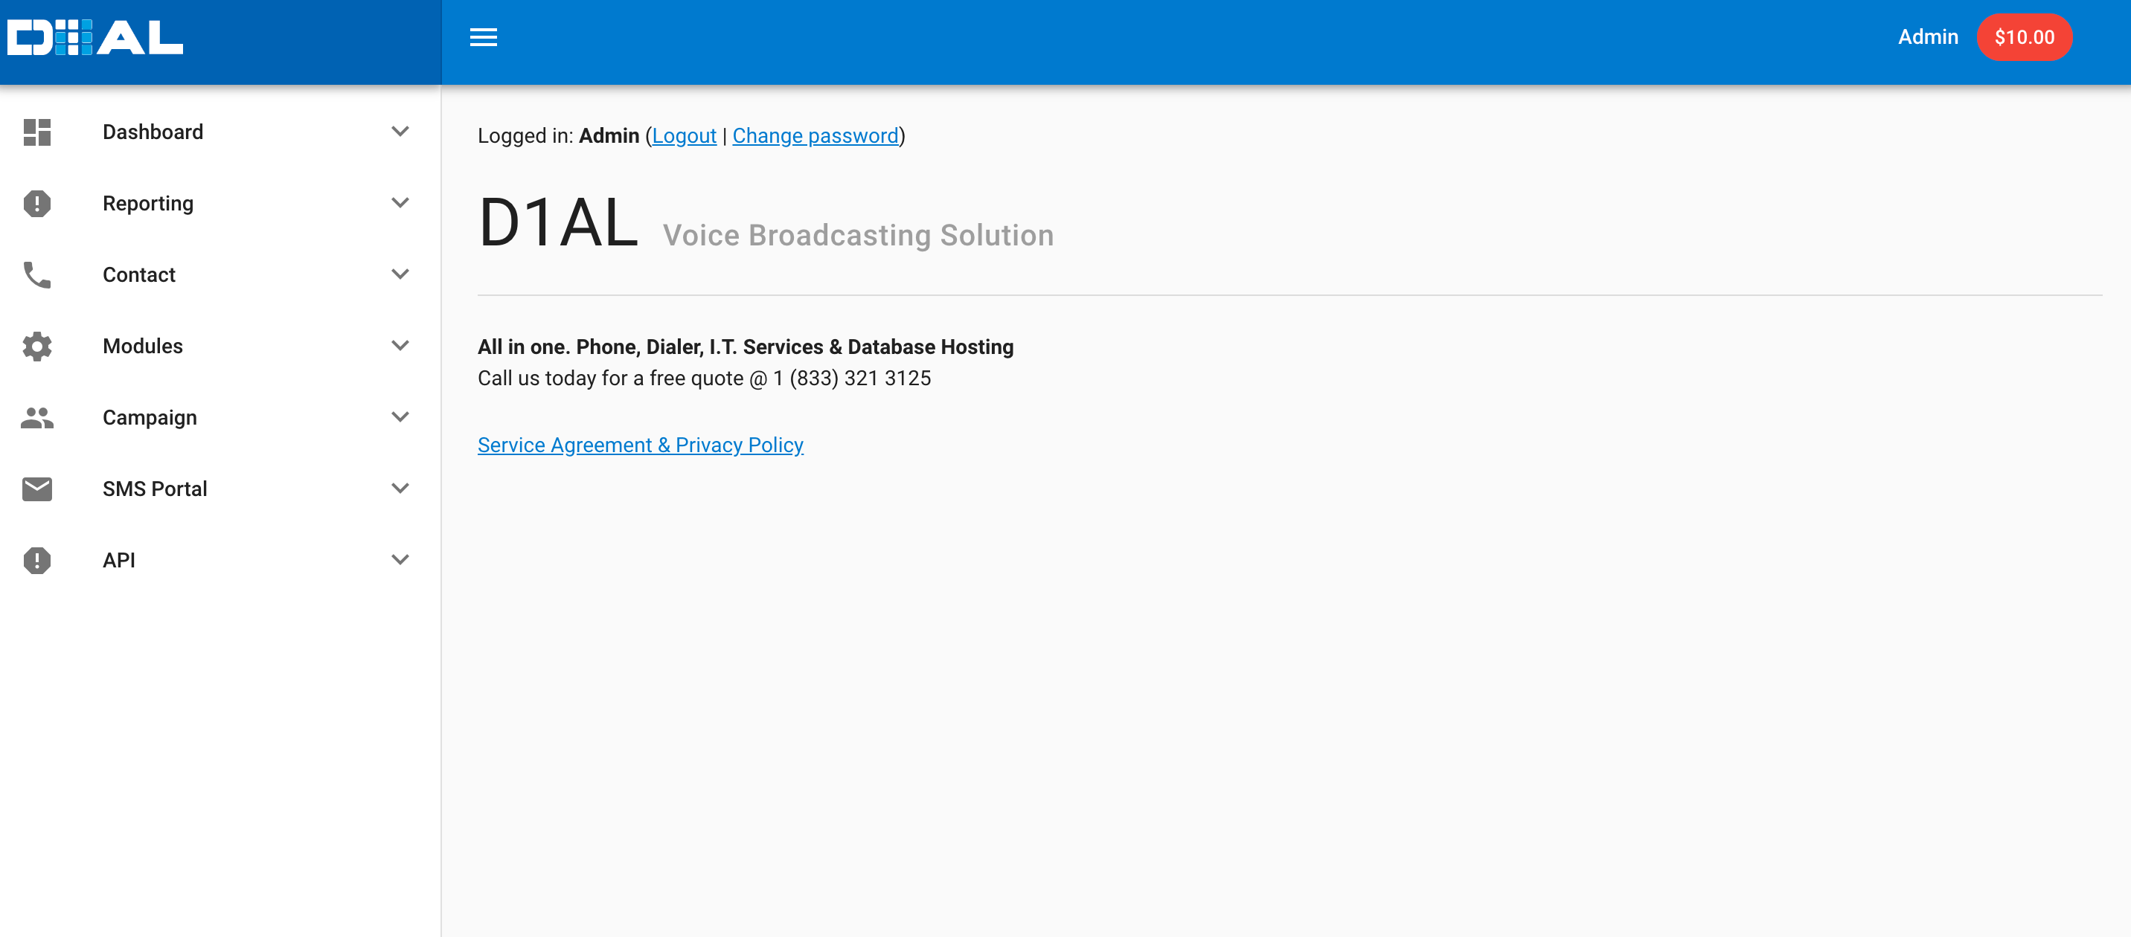Image resolution: width=2131 pixels, height=937 pixels.
Task: Click the $10.00 balance button
Action: 2023,37
